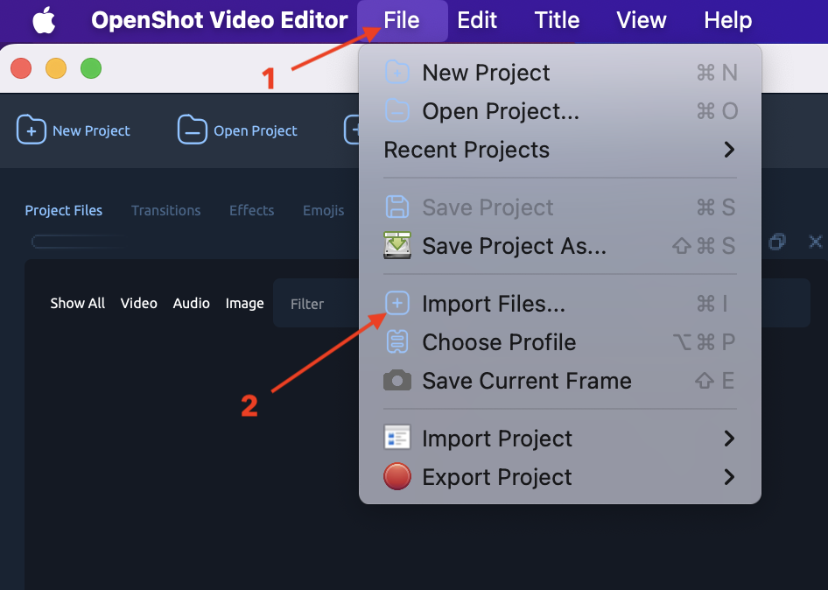Click New Project folder icon in File menu
The width and height of the screenshot is (828, 590).
point(397,73)
